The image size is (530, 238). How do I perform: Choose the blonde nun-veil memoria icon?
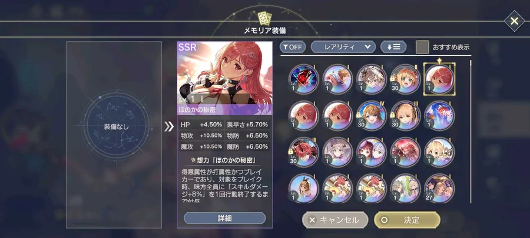click(x=439, y=152)
